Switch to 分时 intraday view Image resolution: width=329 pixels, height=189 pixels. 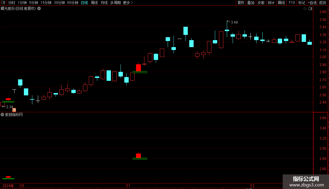(12, 3)
